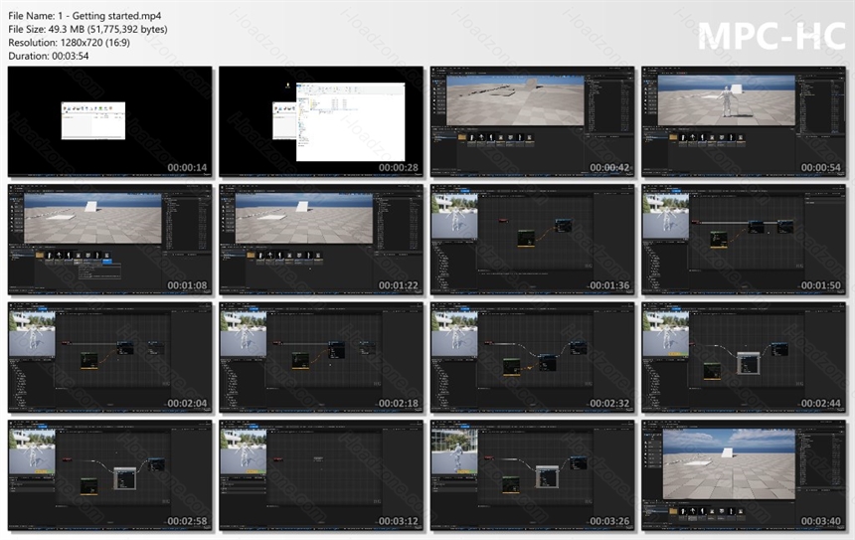The width and height of the screenshot is (855, 540).
Task: Select the frame captured at 00:02:58
Action: (x=109, y=475)
